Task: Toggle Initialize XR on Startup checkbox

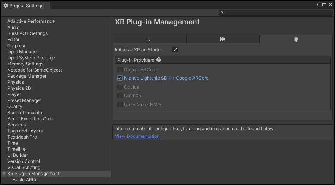Action: pyautogui.click(x=175, y=50)
